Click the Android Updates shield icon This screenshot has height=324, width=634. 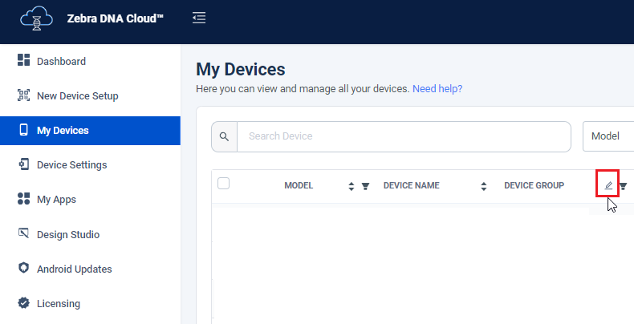click(23, 268)
